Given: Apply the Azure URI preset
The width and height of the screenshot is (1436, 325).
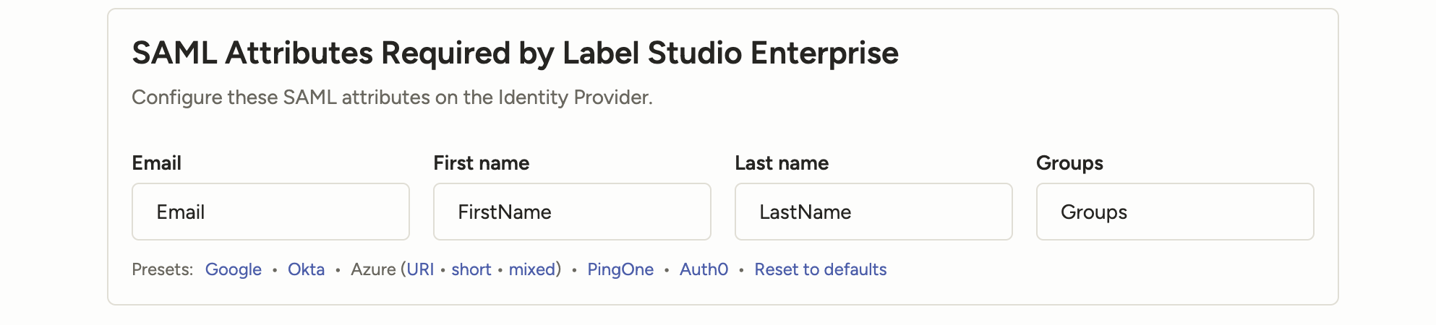Looking at the screenshot, I should pos(420,269).
